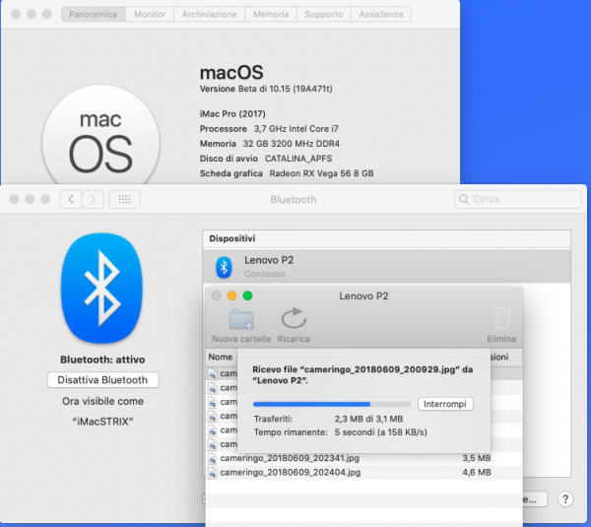Click the Dispositivi list header
The height and width of the screenshot is (527, 591).
[x=386, y=238]
